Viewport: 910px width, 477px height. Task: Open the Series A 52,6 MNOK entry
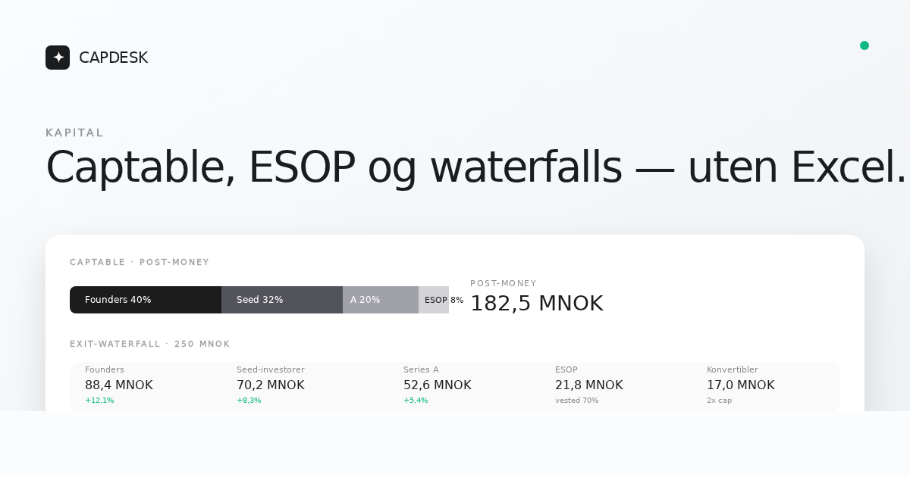(x=438, y=385)
